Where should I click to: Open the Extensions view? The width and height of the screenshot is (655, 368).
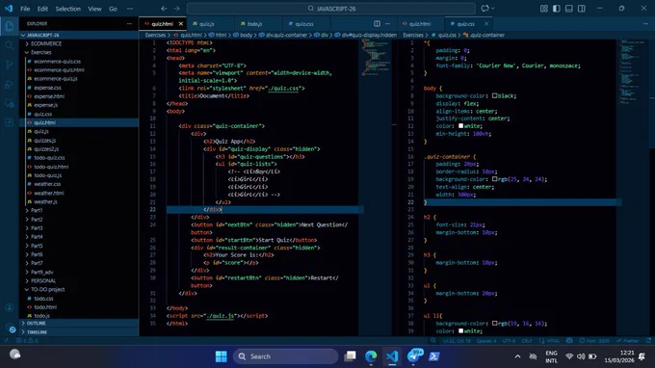click(x=10, y=122)
